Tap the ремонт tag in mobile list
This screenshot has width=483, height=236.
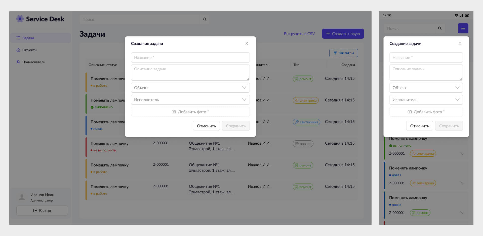click(420, 213)
